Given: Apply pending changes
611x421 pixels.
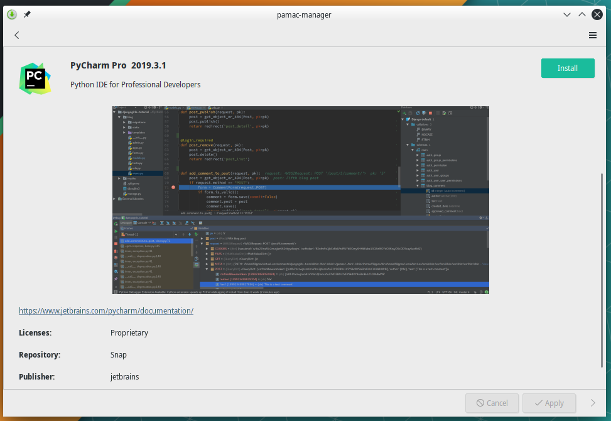Looking at the screenshot, I should point(549,403).
